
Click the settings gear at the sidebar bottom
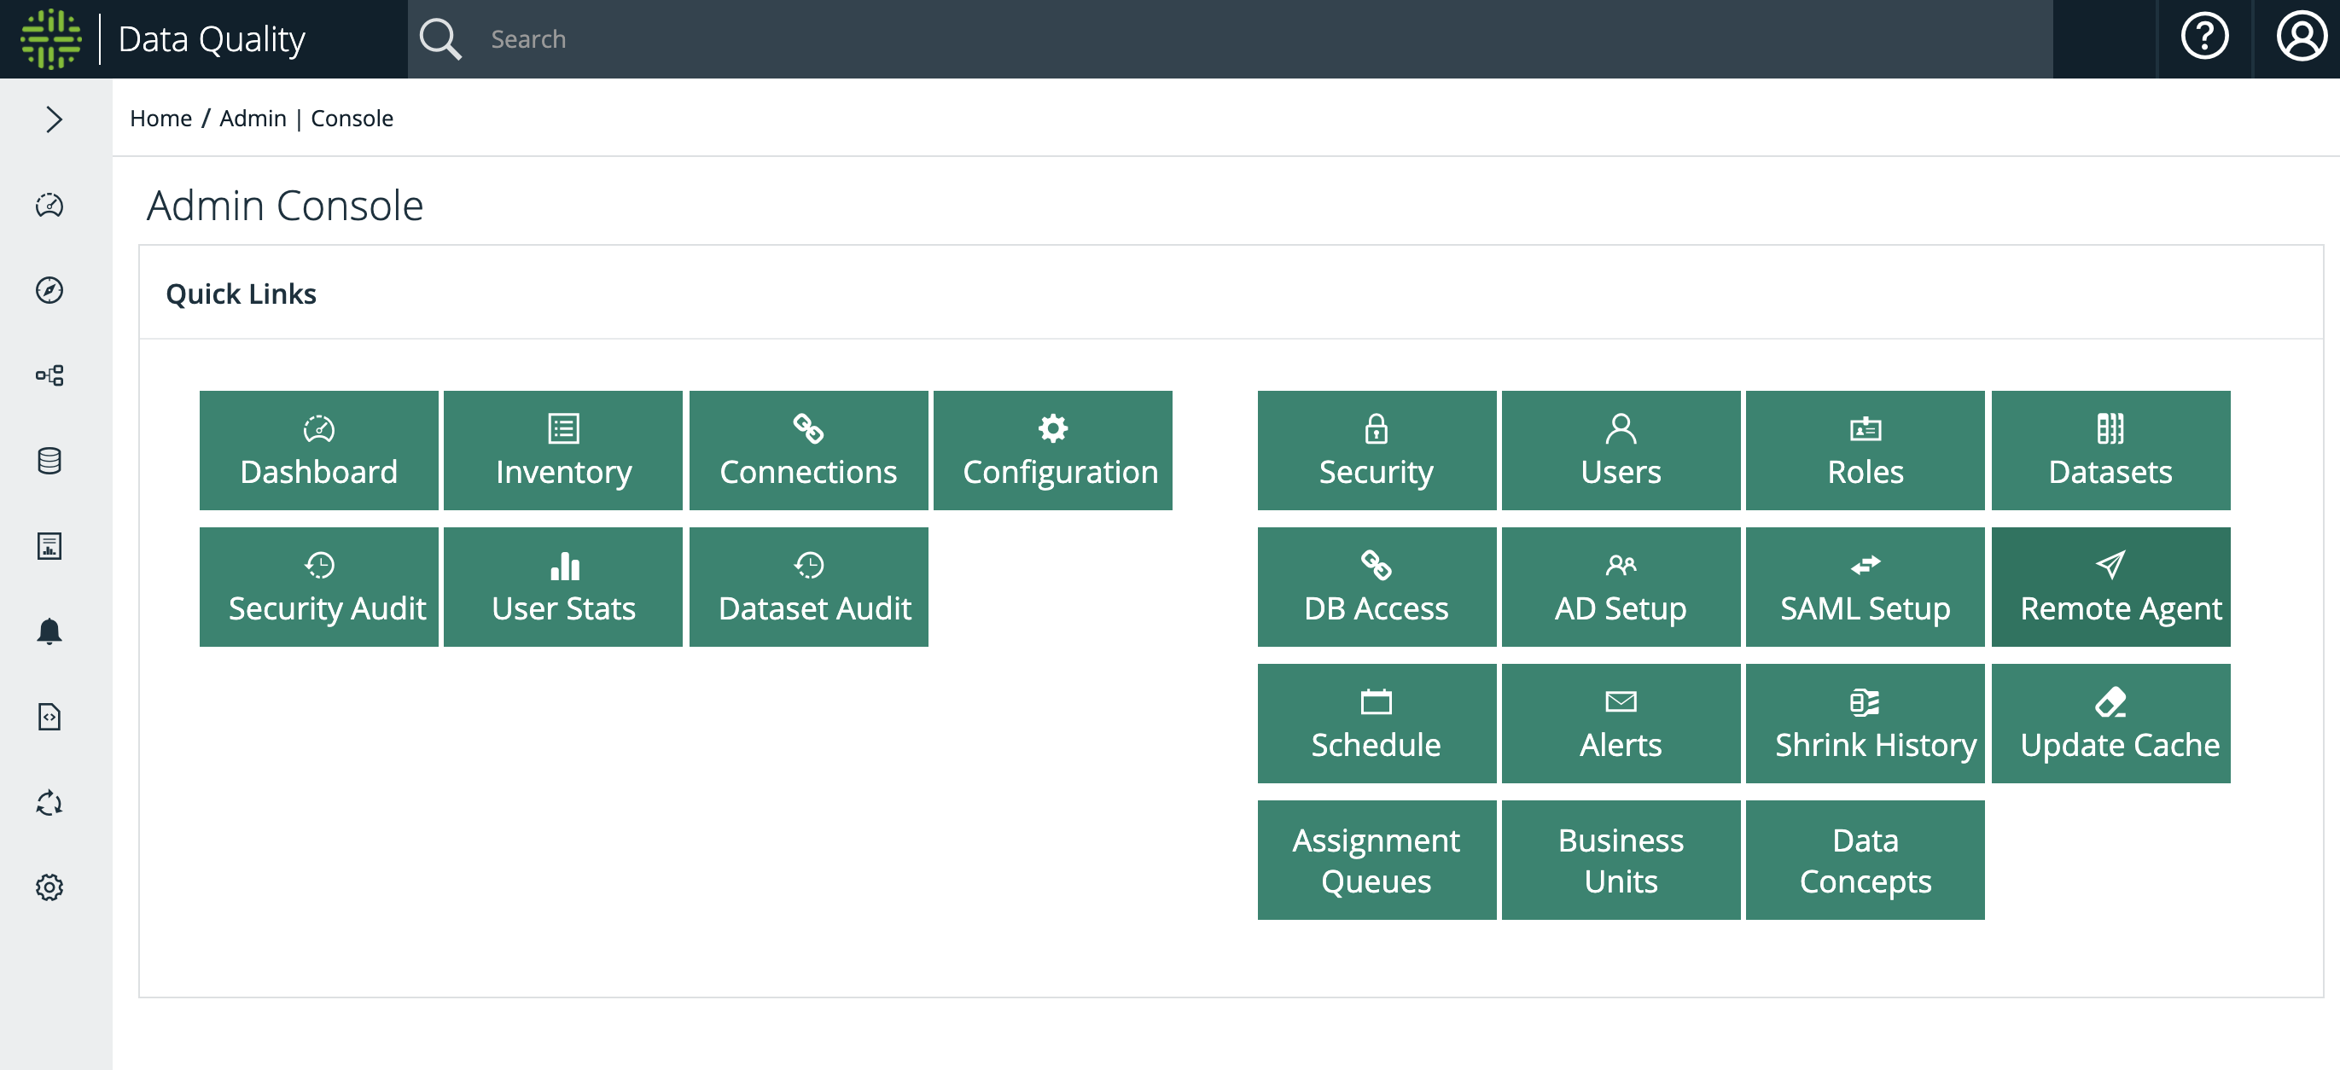50,887
